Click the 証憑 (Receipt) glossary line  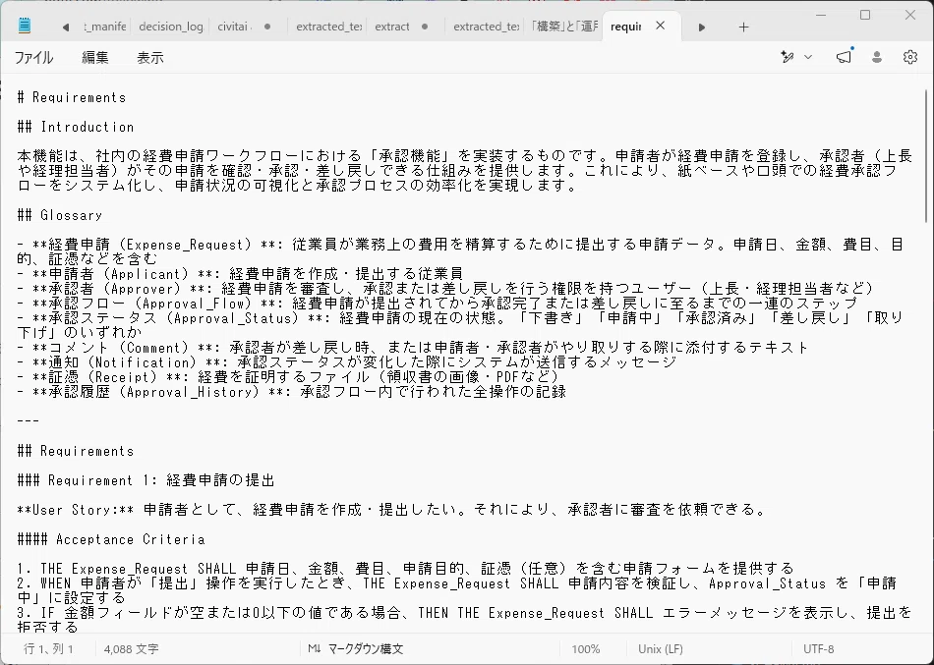tap(288, 377)
